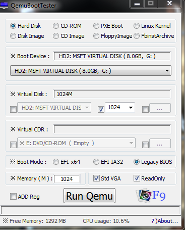Open the 1024 disk size dropdown
The image size is (185, 230).
tap(120, 107)
